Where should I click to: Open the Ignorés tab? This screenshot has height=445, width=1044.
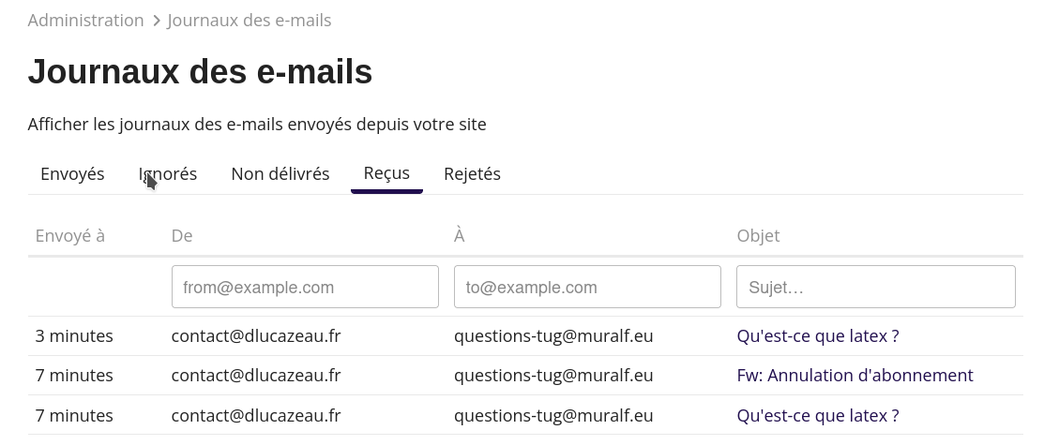[x=168, y=174]
